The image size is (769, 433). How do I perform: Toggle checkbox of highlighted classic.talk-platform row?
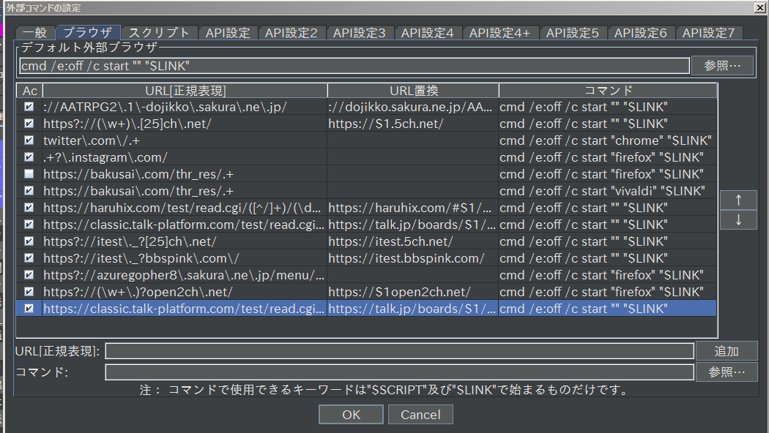click(29, 309)
